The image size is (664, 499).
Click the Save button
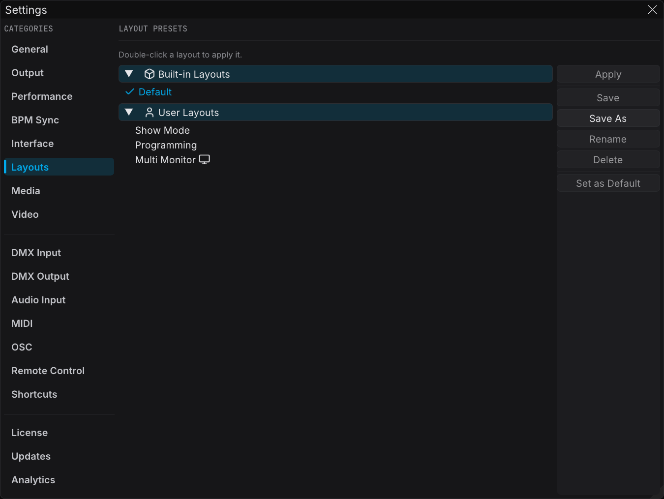coord(608,98)
